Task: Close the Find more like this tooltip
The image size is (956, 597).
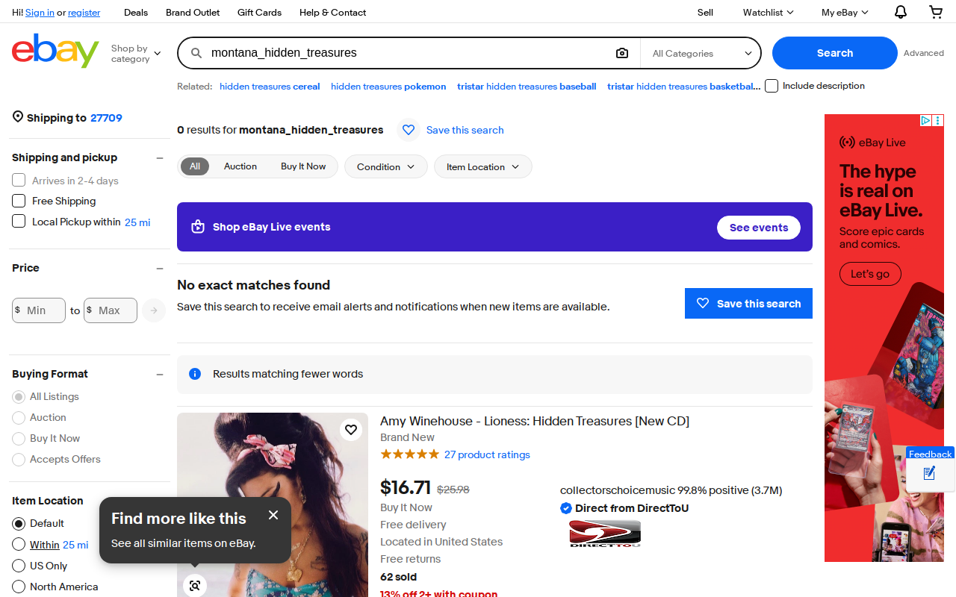Action: tap(273, 515)
